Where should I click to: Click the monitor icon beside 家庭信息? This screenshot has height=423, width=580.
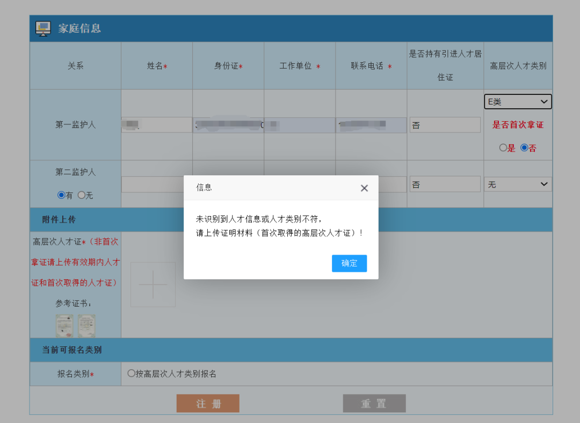[x=43, y=28]
